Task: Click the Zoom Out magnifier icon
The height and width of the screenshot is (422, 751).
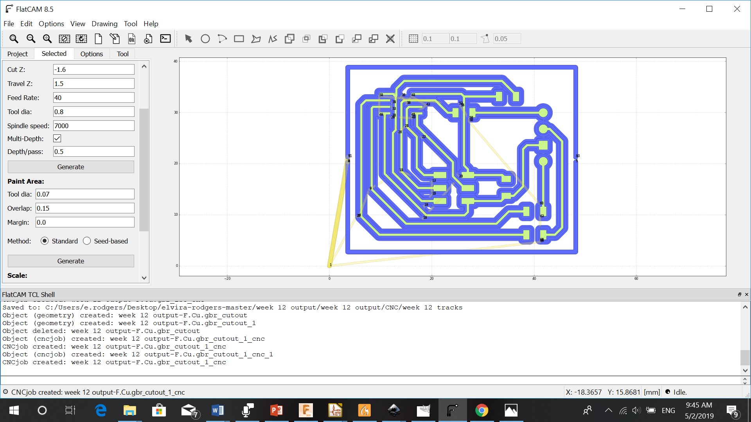Action: click(31, 39)
